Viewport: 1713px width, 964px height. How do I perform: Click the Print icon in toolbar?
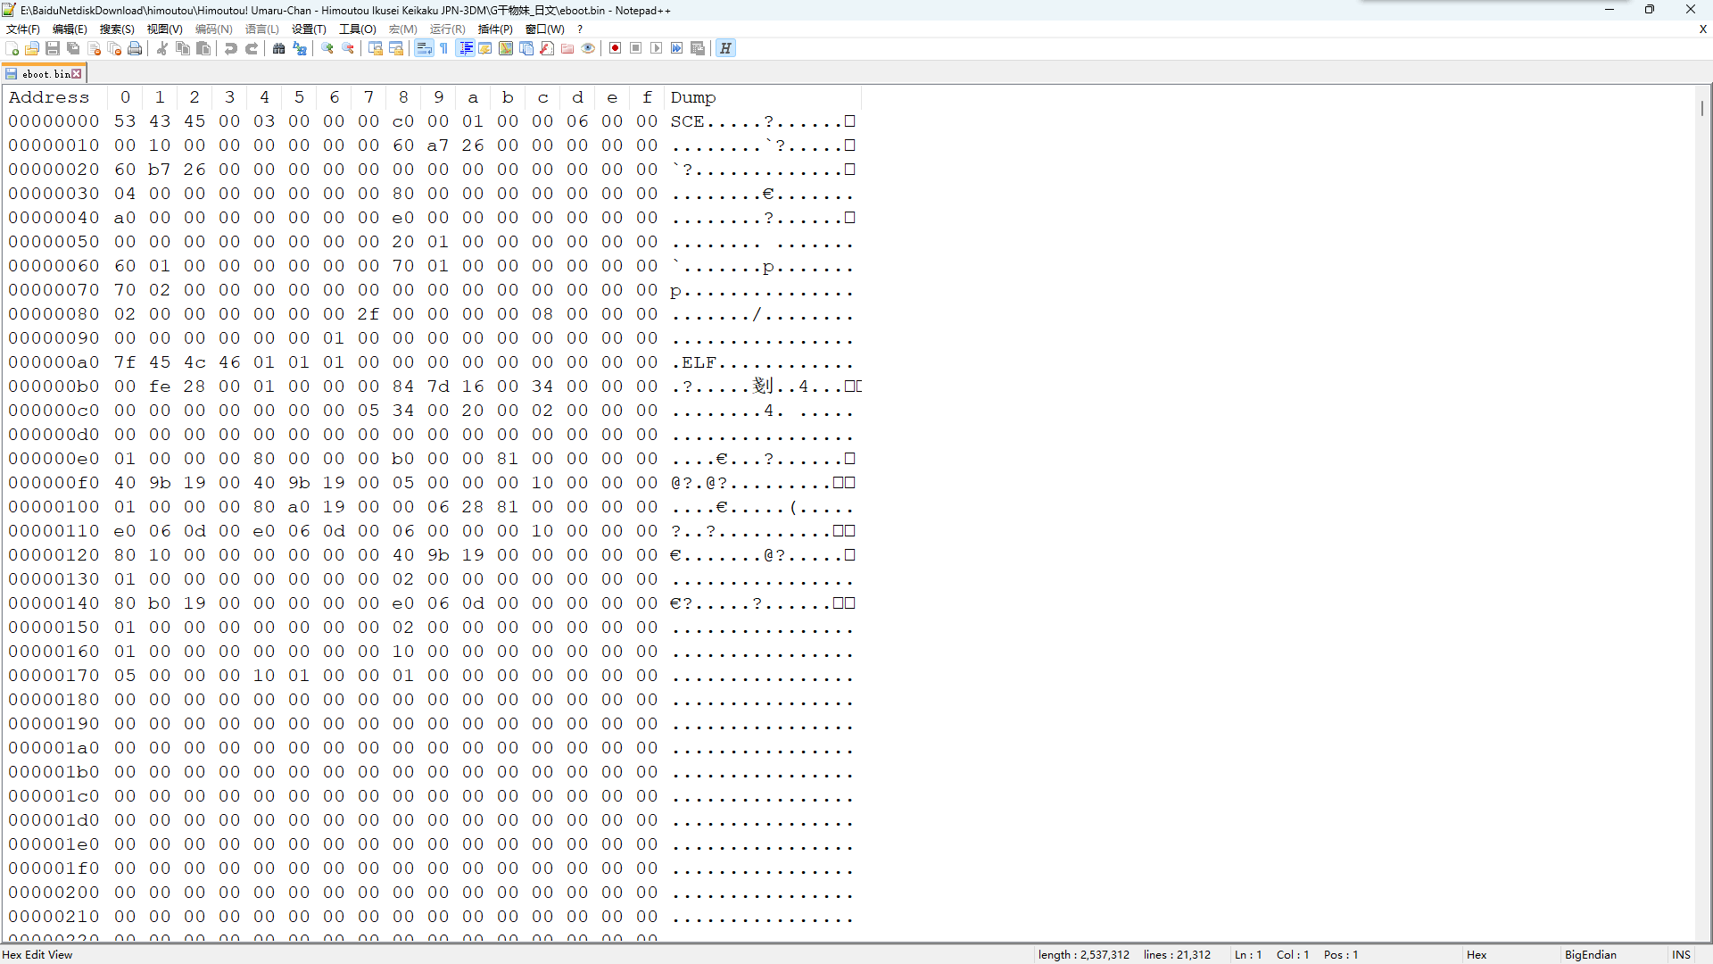coord(135,48)
